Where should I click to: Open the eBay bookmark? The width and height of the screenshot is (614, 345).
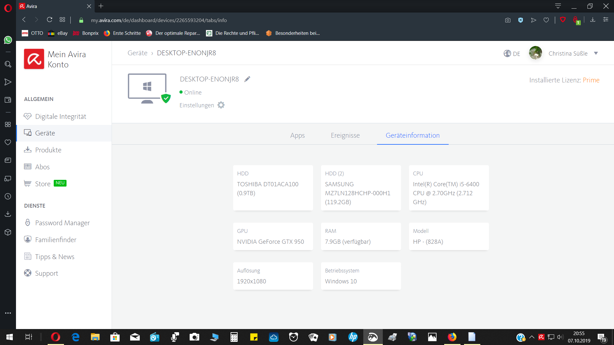pos(58,33)
